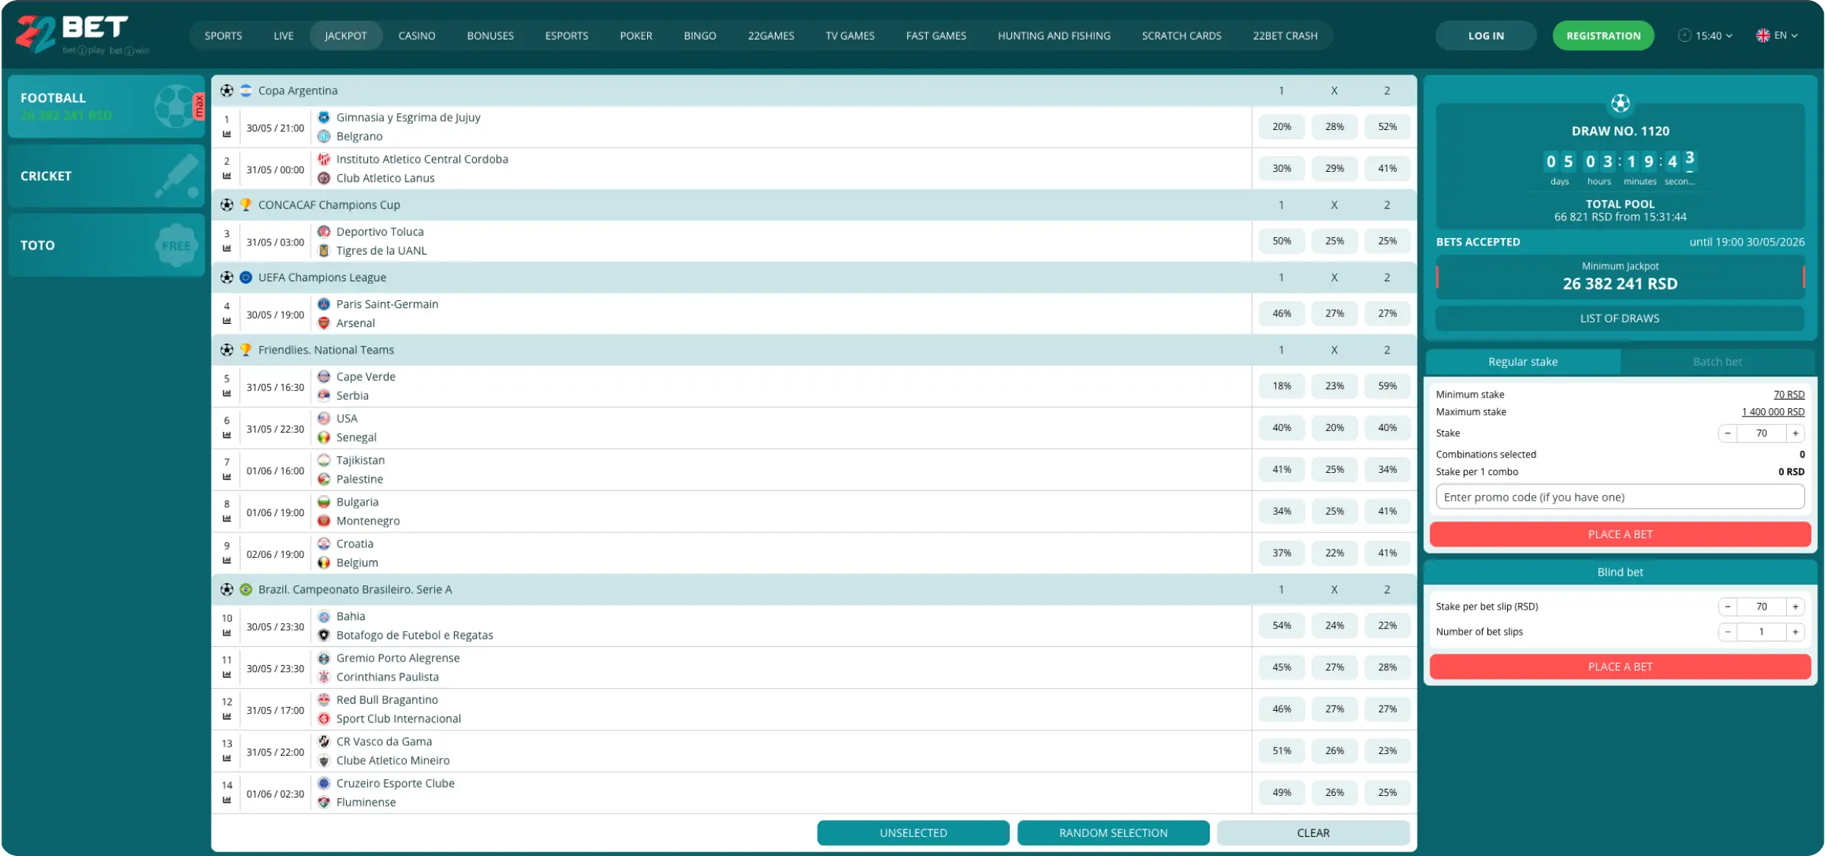Open statistics icon for match 10 Bahia
Viewport: 1825px width, 856px height.
click(x=227, y=633)
